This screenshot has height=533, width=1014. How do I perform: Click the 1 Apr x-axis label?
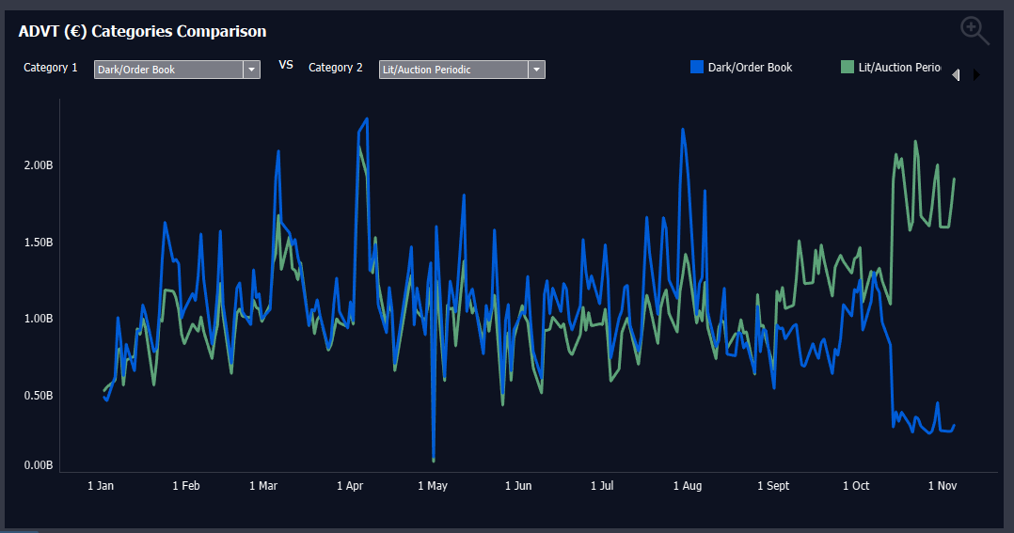(x=350, y=486)
